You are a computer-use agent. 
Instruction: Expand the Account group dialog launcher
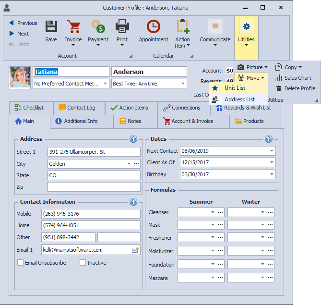point(131,56)
